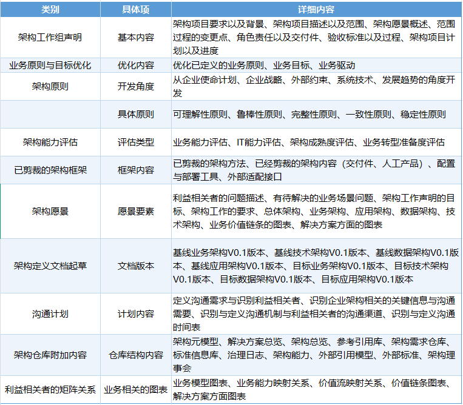The image size is (463, 405).
Task: Select the 优化内容 cell
Action: 136,65
